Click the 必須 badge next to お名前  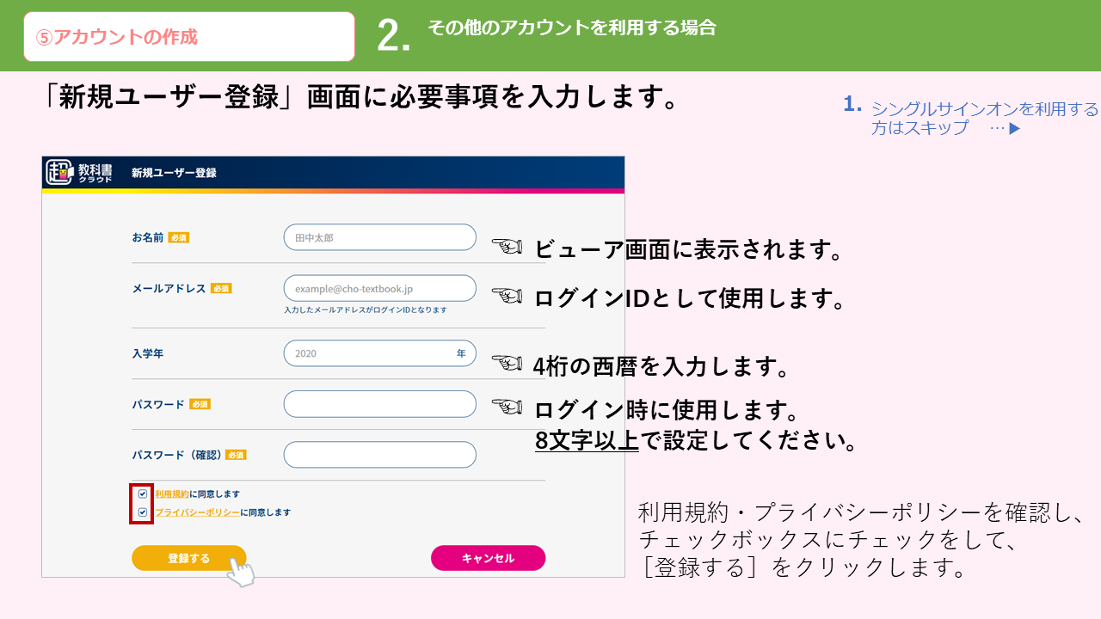click(179, 237)
